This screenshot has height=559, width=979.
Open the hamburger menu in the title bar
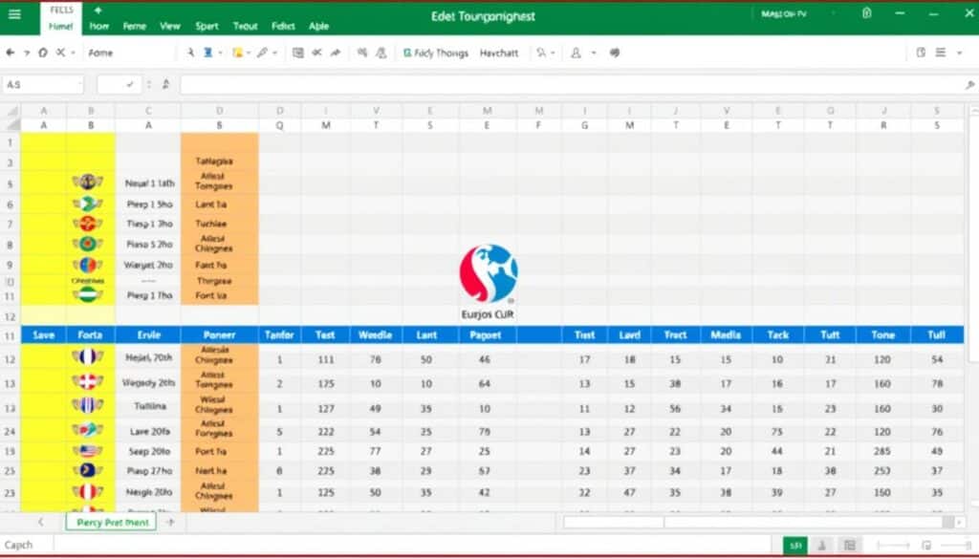pos(14,14)
